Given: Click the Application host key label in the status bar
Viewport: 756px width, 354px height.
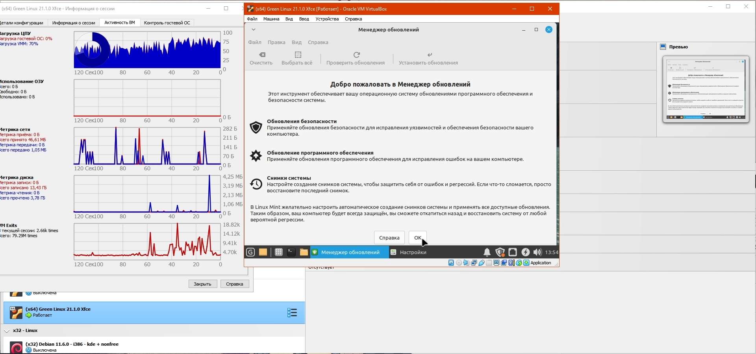Looking at the screenshot, I should 541,263.
